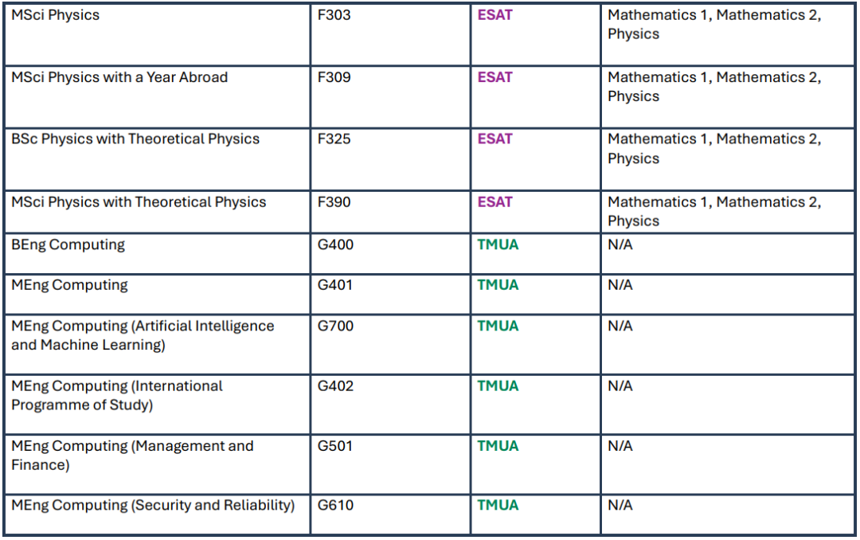Screen dimensions: 860x540
Task: Open the ESAT link for course F309
Action: [x=494, y=77]
